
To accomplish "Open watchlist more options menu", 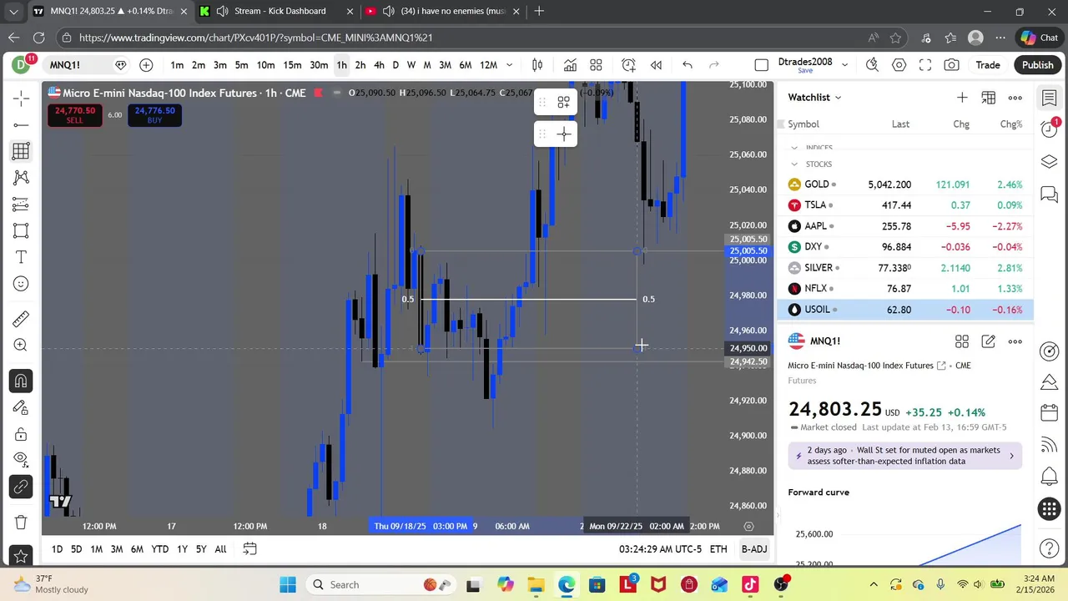I will point(1015,98).
